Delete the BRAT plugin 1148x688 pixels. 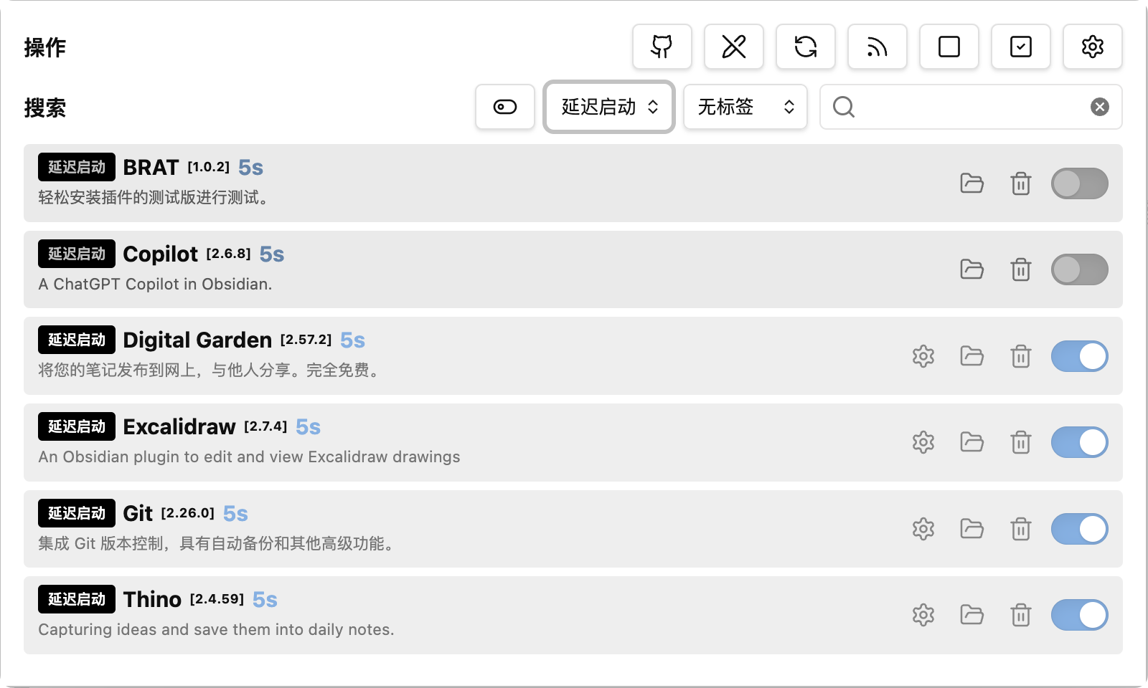[1020, 183]
